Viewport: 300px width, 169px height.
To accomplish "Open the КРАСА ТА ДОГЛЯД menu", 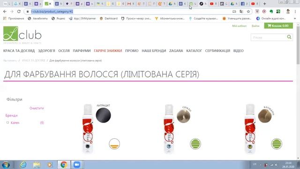I will 19,51.
